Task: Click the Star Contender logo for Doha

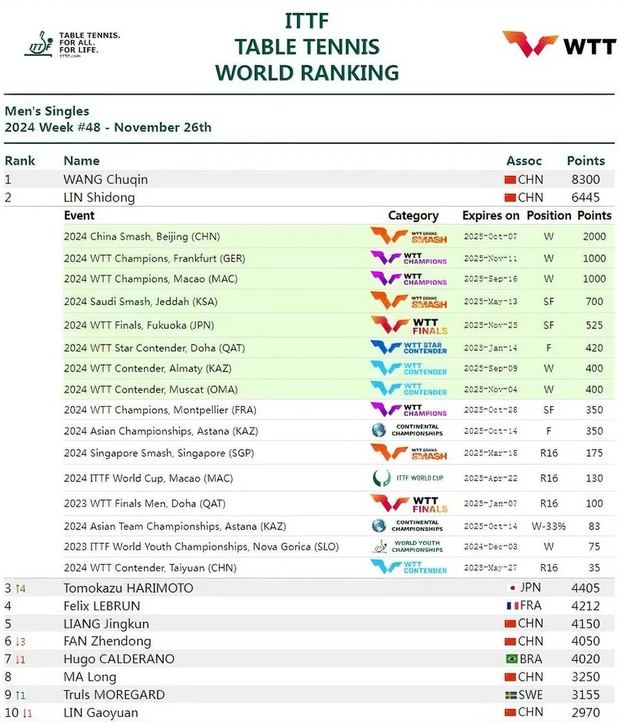Action: click(x=408, y=348)
